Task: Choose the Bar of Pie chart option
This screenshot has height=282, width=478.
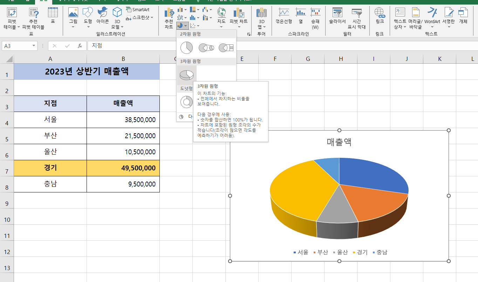Action: pyautogui.click(x=226, y=48)
